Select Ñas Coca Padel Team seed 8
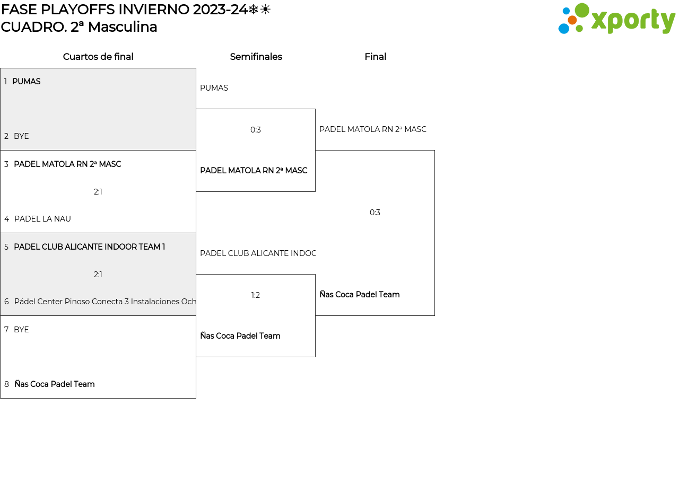679x503 pixels. coord(55,384)
